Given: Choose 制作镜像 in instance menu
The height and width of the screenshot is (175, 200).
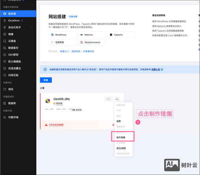Looking at the screenshot, I should click(x=120, y=138).
